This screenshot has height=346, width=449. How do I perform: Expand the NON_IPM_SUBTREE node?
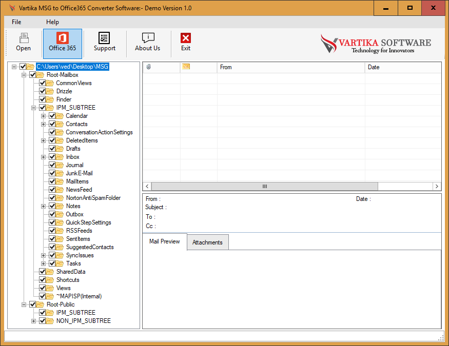(33, 321)
